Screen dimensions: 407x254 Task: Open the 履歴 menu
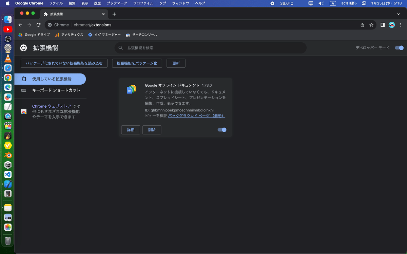[x=97, y=3]
